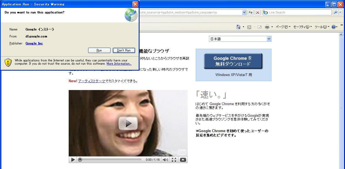The height and width of the screenshot is (169, 345).
Task: Click the video volume speaker icon
Action: 165,160
